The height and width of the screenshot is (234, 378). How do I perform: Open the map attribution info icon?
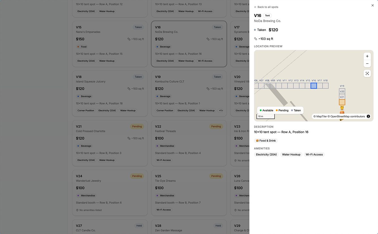(x=368, y=116)
